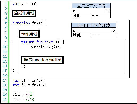Click the //5 comment
The width and height of the screenshot is (137, 104).
pos(29,94)
